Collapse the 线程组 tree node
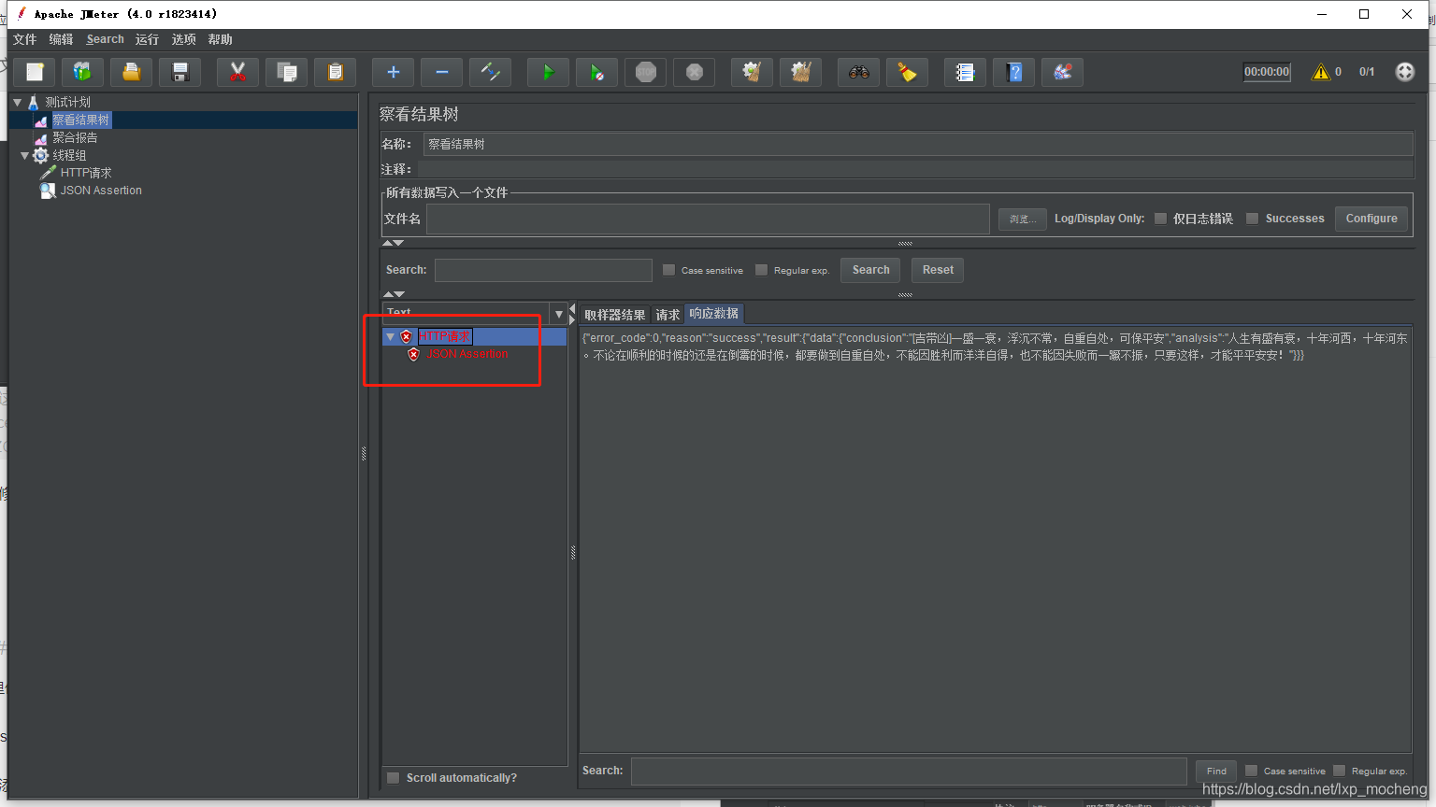 click(25, 155)
